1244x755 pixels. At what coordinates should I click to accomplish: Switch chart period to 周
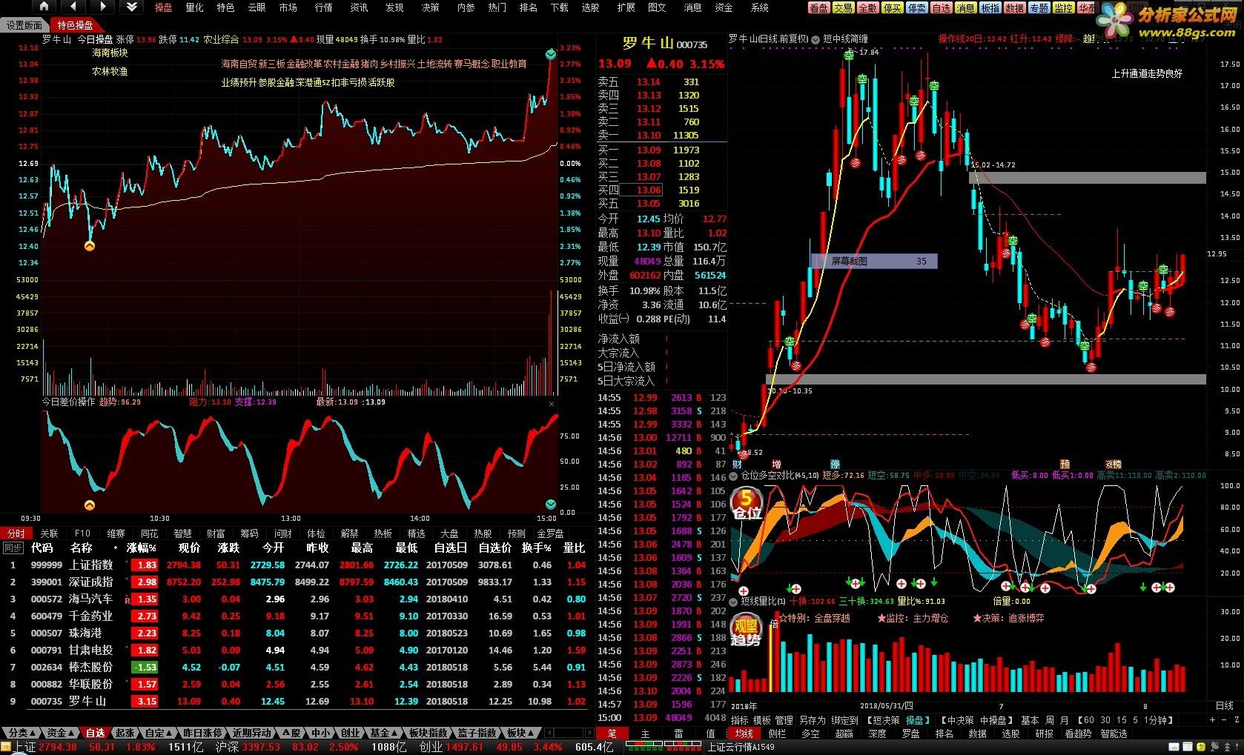[1049, 720]
